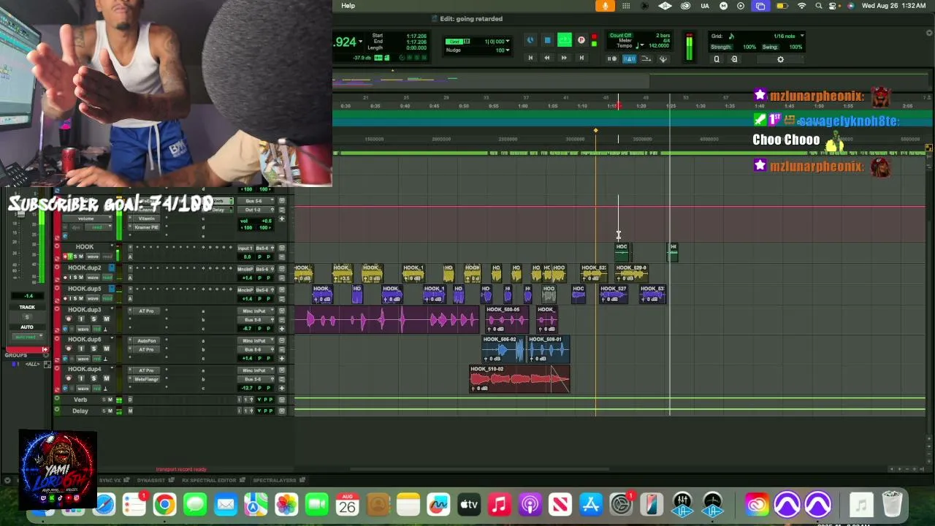The width and height of the screenshot is (935, 526).
Task: Open Google Chrome from the Dock
Action: 164,504
